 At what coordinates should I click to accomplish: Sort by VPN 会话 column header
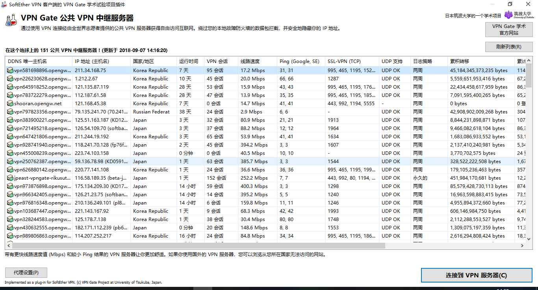point(221,61)
